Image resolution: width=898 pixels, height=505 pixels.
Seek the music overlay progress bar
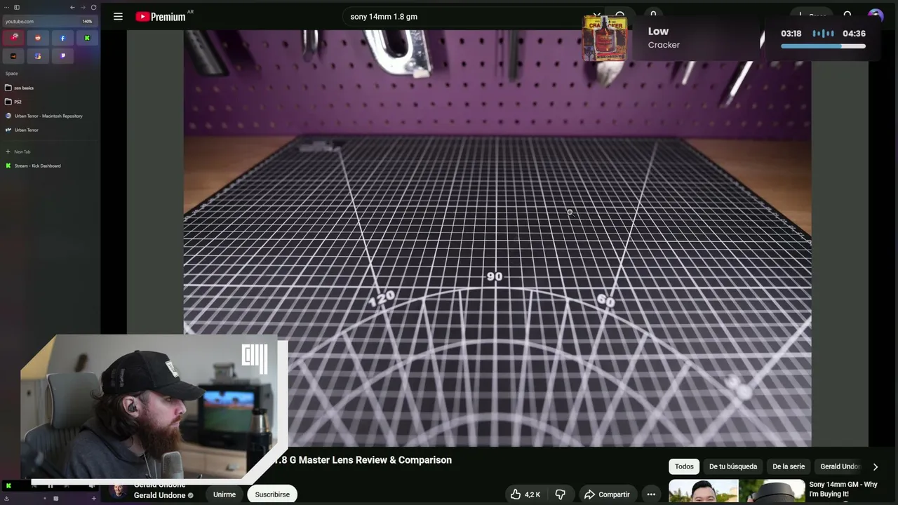pos(823,46)
